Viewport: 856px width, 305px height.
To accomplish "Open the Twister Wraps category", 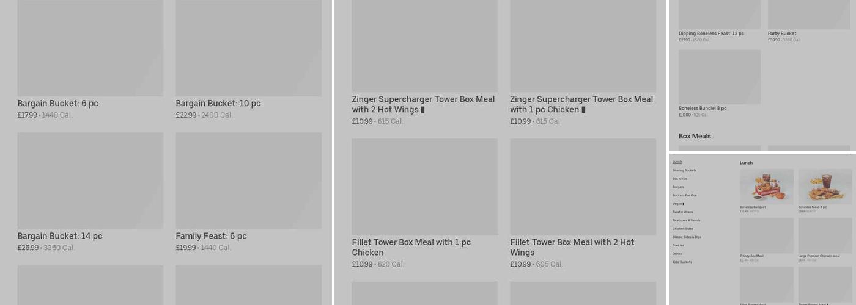I will [x=682, y=212].
